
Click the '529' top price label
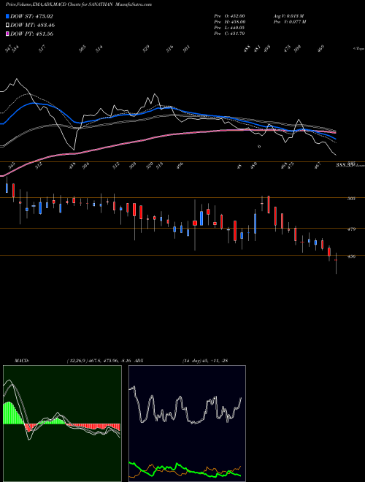coord(145,49)
